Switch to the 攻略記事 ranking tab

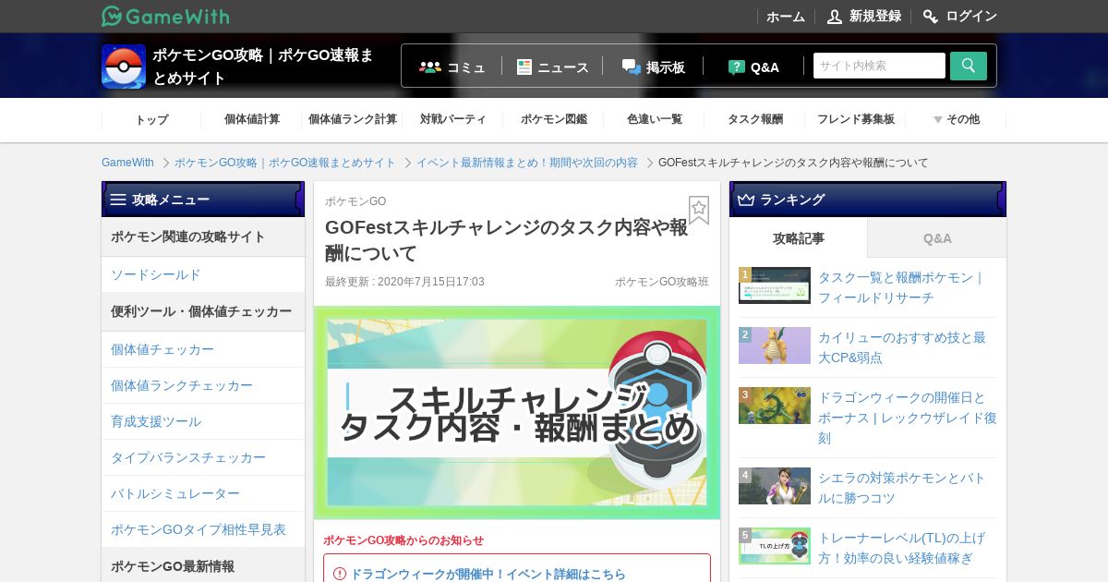(x=799, y=238)
